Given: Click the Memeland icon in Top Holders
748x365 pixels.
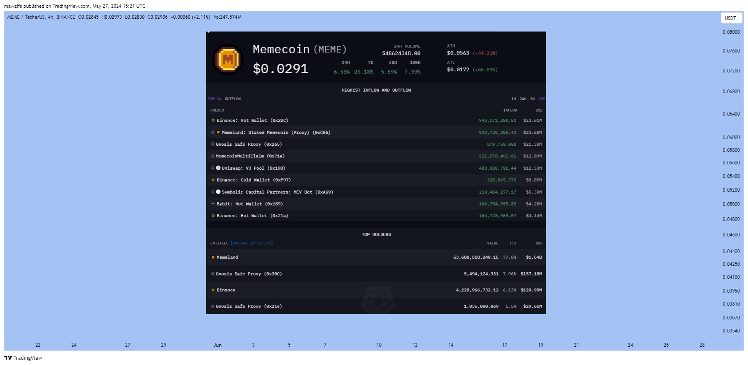Looking at the screenshot, I should click(213, 257).
